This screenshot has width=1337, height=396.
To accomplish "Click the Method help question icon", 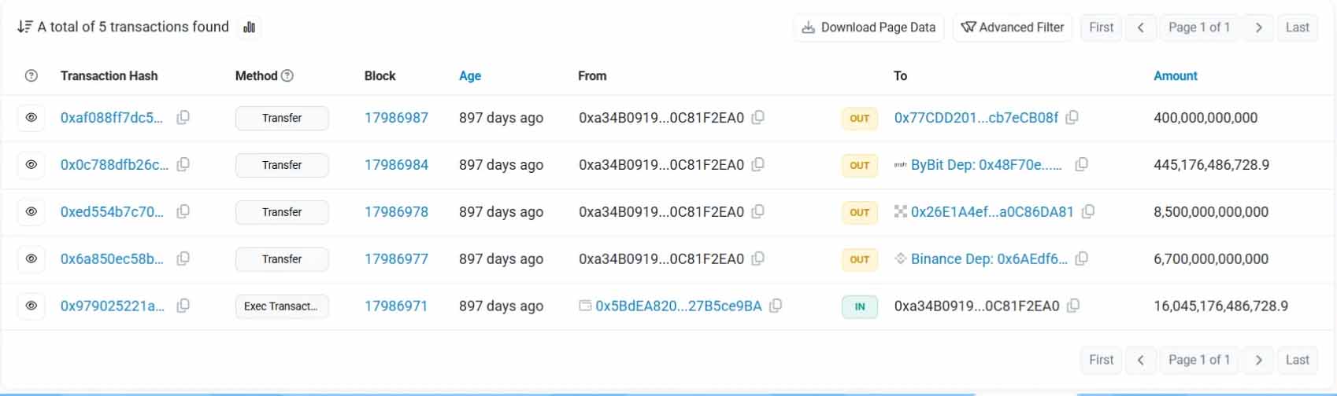I will pyautogui.click(x=287, y=76).
